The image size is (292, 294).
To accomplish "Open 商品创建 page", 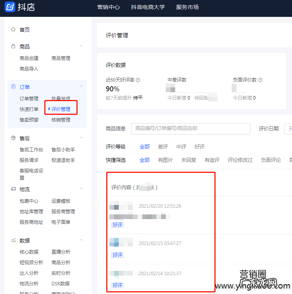I will click(29, 58).
